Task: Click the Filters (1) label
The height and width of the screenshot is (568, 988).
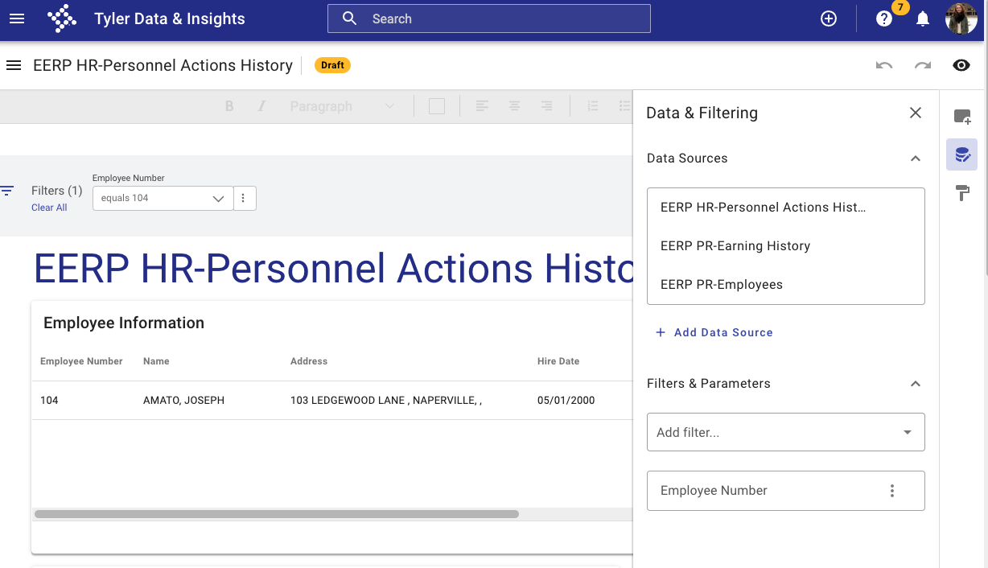Action: [57, 191]
